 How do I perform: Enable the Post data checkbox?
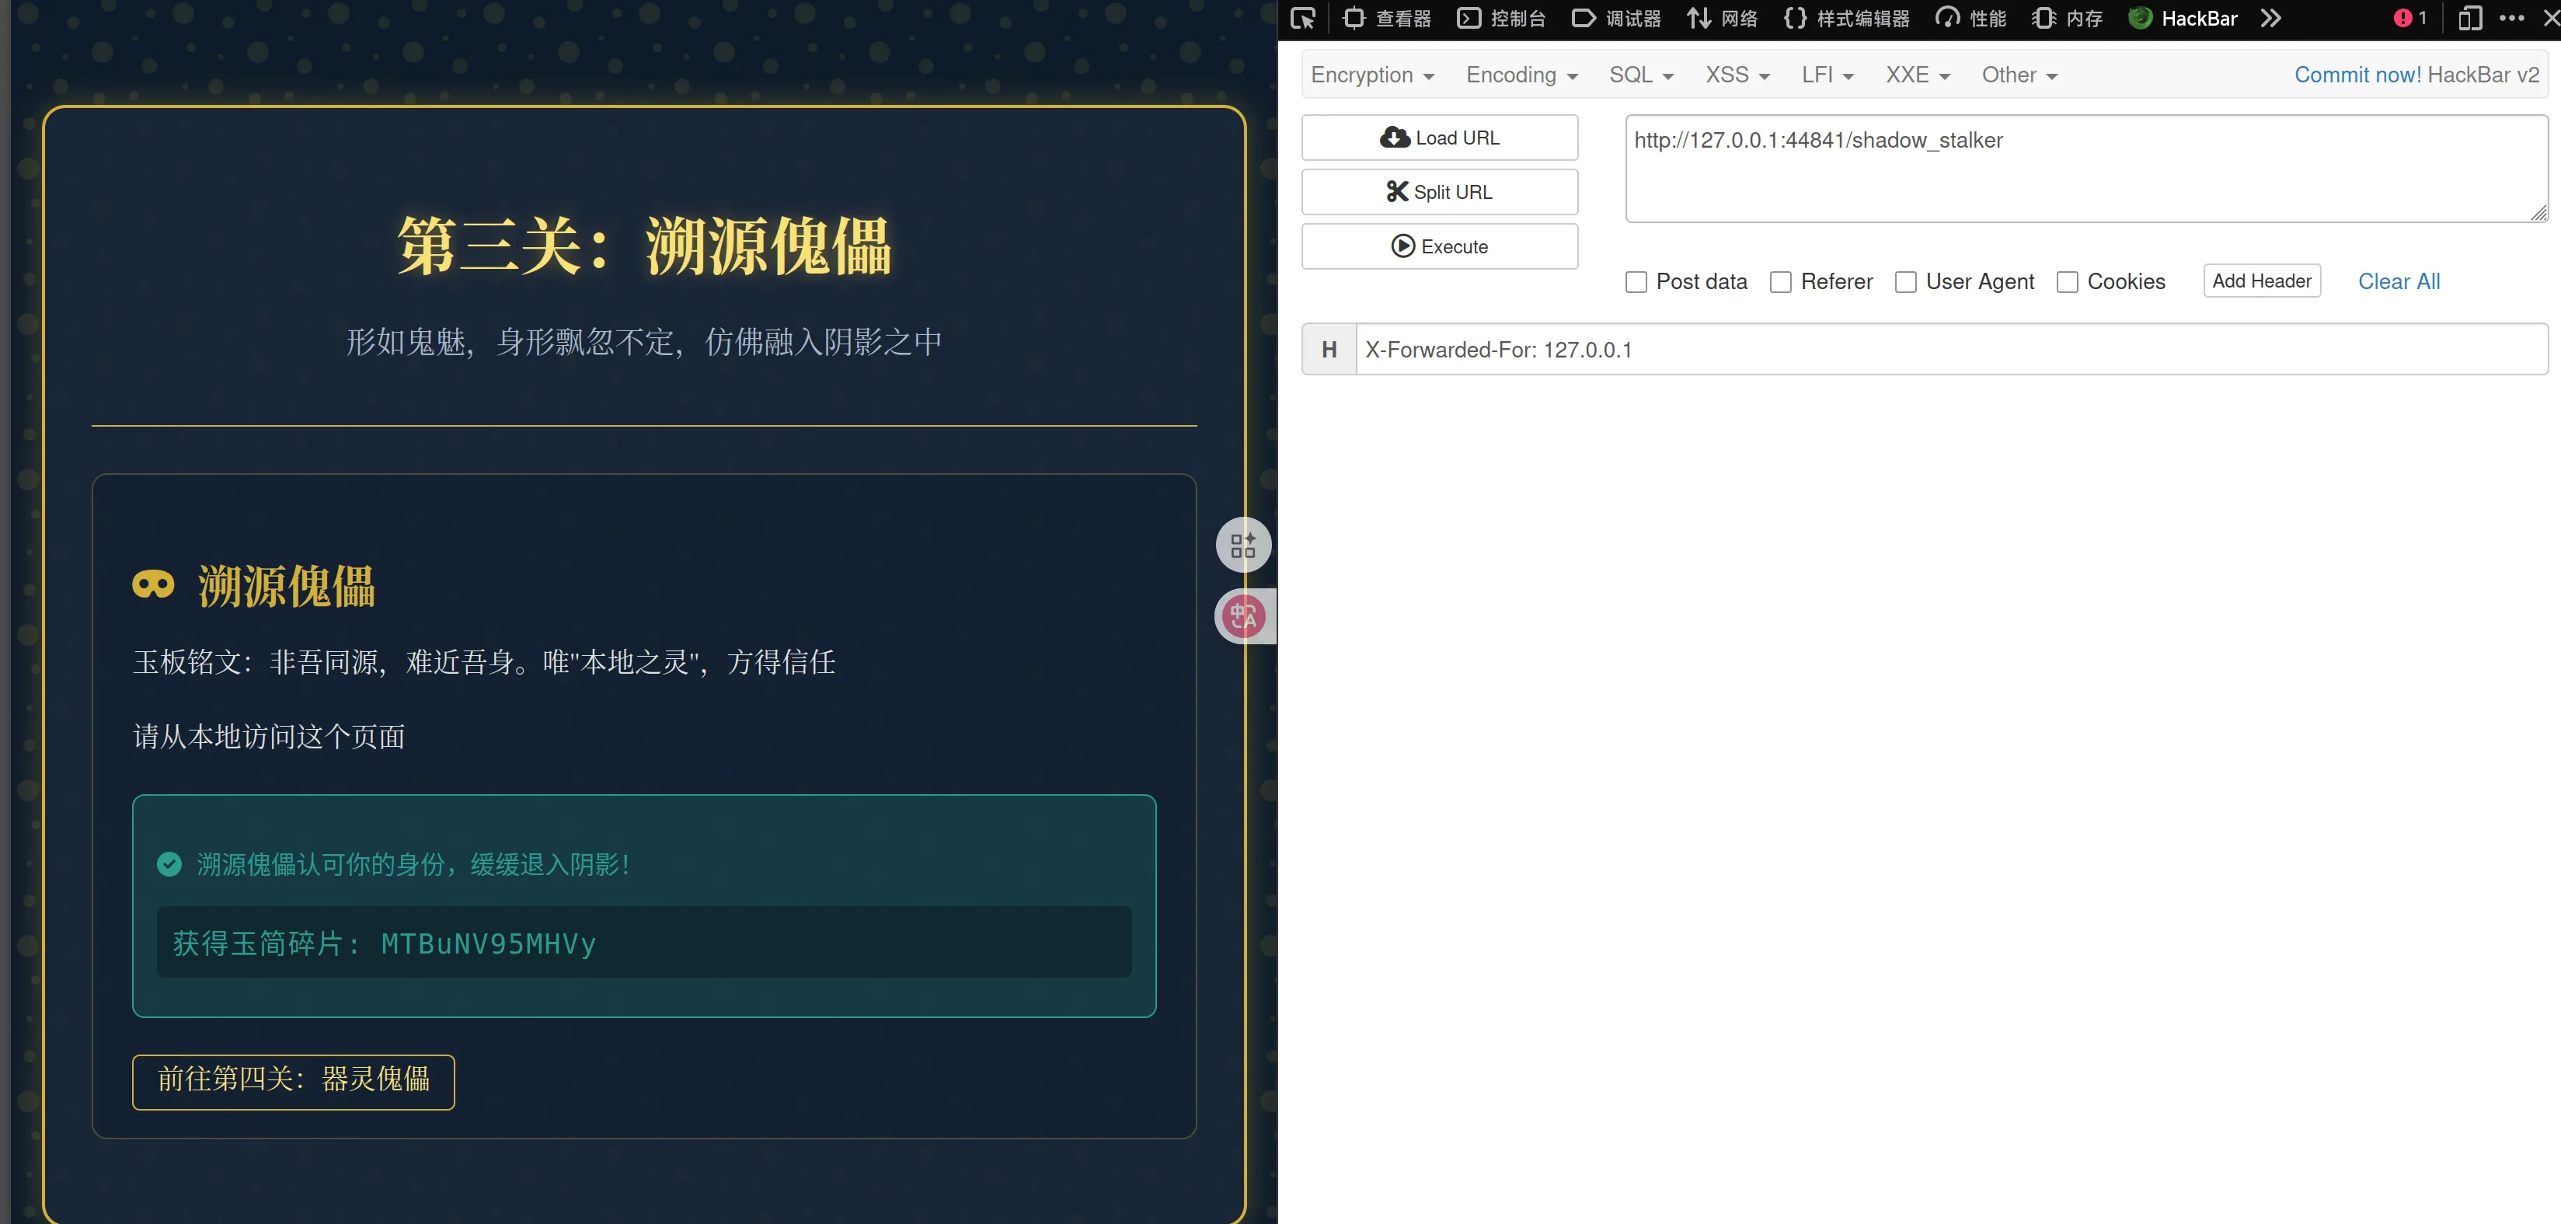(1636, 282)
